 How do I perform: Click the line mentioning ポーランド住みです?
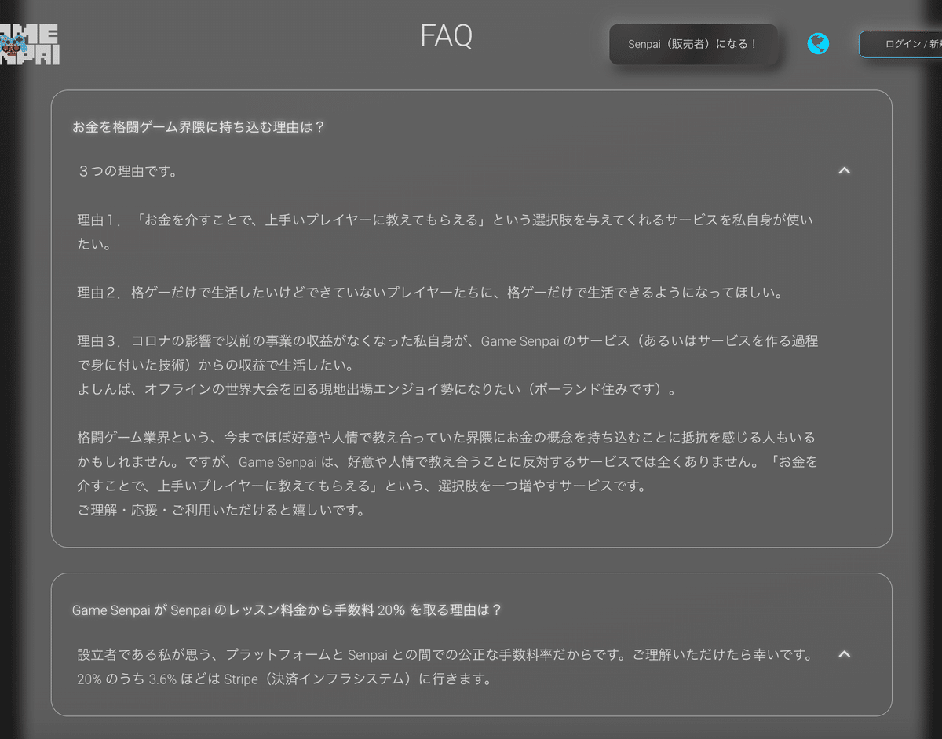point(378,389)
